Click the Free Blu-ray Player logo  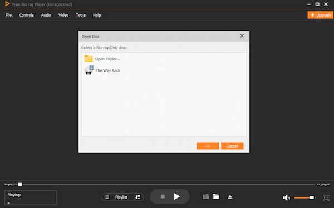coord(7,4)
